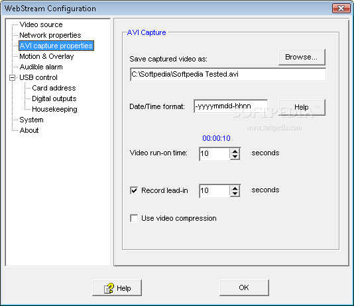This screenshot has height=306, width=354.
Task: Decrease Video run-on time with down arrow
Action: click(235, 157)
